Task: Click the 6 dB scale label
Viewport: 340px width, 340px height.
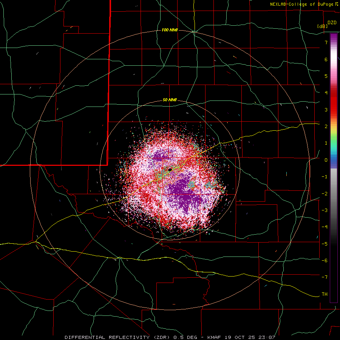Action: coord(326,59)
